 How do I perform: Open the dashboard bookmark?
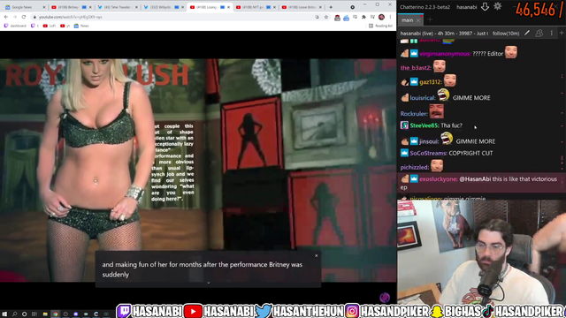point(15,26)
